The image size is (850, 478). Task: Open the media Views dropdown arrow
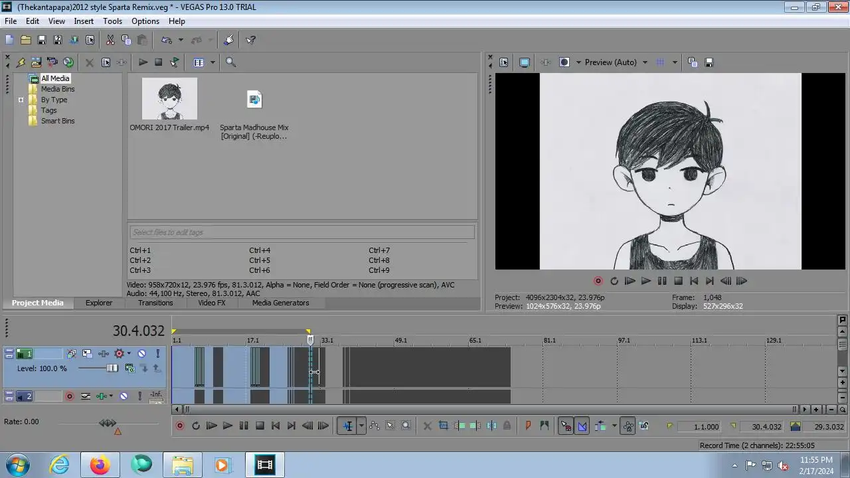pyautogui.click(x=212, y=62)
